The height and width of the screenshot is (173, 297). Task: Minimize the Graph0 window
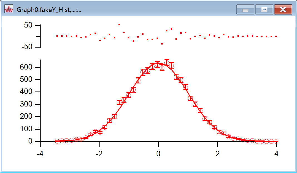tap(245, 10)
